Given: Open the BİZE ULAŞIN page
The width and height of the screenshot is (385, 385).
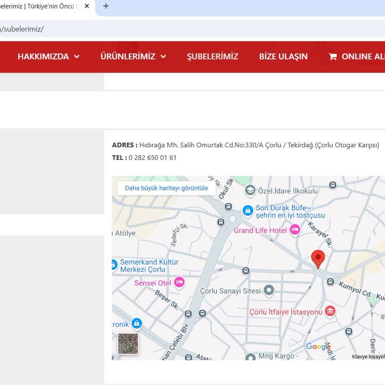Looking at the screenshot, I should click(283, 57).
